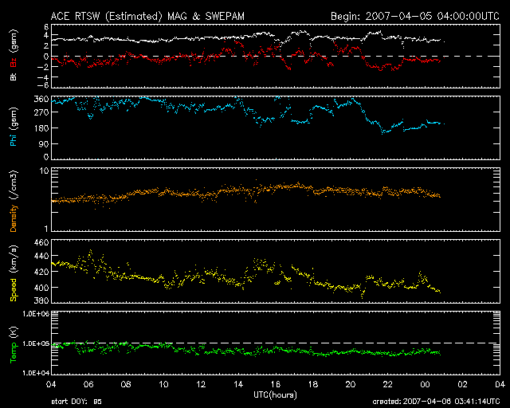Click the "1.0E+04" tick on Temp axis
The image size is (510, 408).
click(x=36, y=373)
